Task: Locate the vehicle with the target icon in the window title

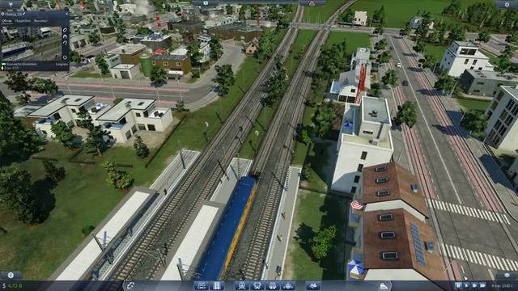Action: coord(2,15)
